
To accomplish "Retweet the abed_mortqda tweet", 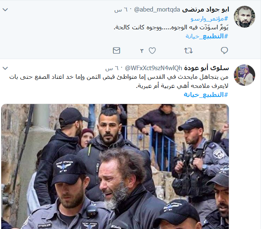I will (188, 50).
